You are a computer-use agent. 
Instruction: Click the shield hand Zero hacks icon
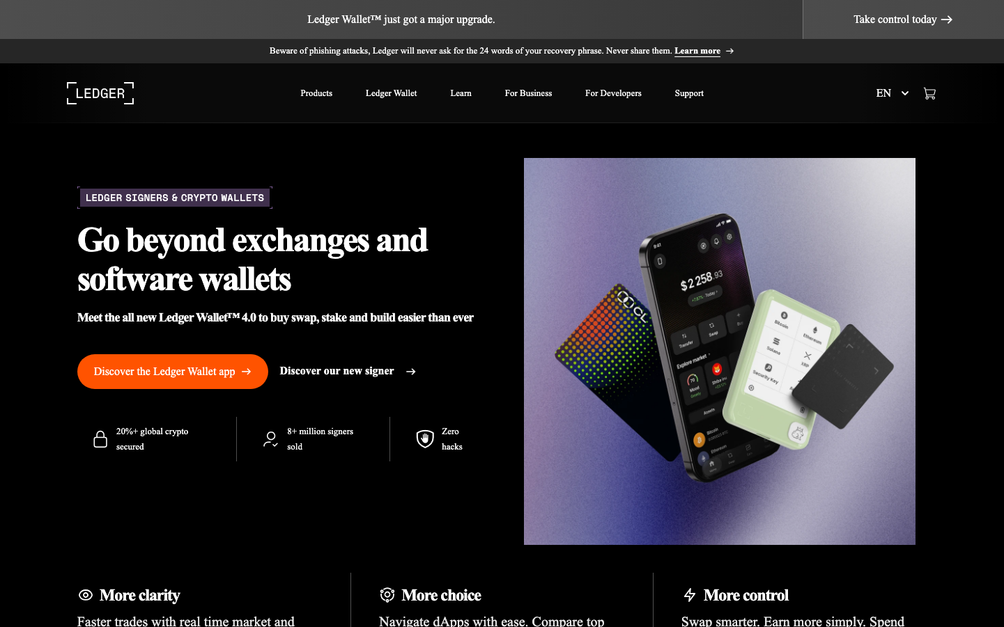coord(425,438)
